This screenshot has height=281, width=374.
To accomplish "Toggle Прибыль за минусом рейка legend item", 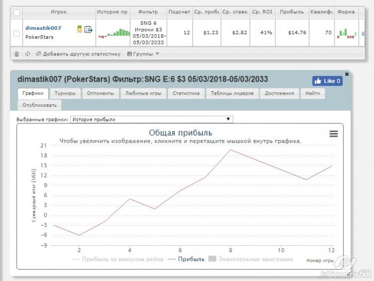I will point(118,259).
